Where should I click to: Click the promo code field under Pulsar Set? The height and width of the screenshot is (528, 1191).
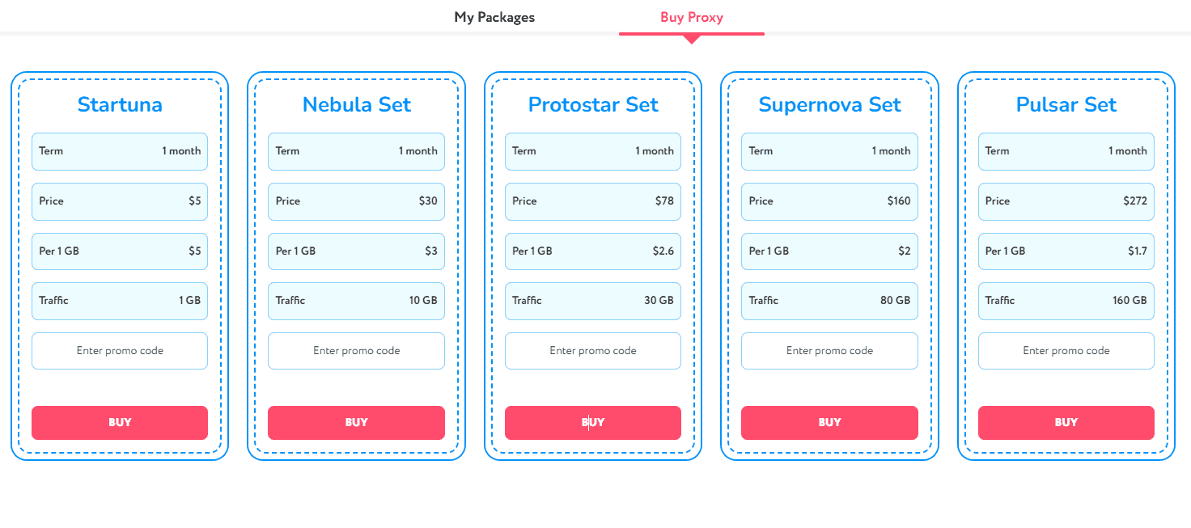click(1066, 350)
